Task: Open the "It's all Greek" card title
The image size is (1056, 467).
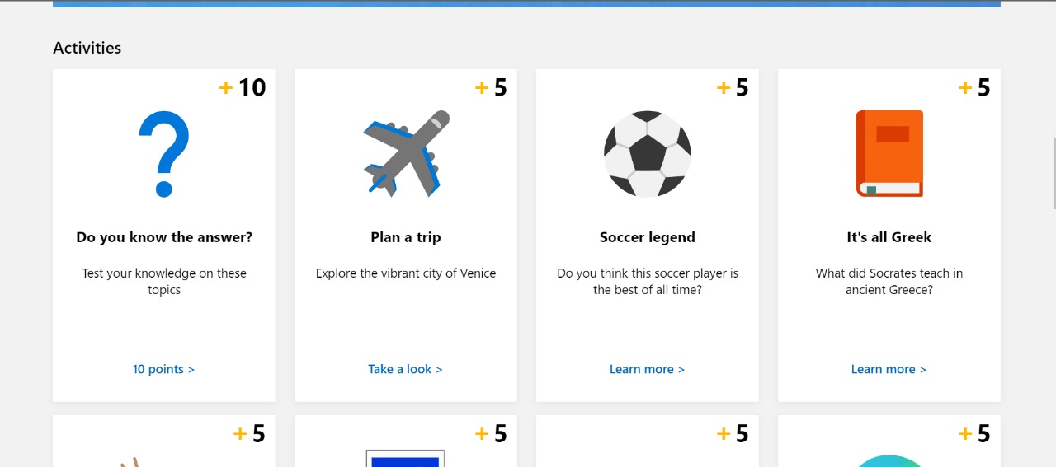Action: [x=889, y=237]
